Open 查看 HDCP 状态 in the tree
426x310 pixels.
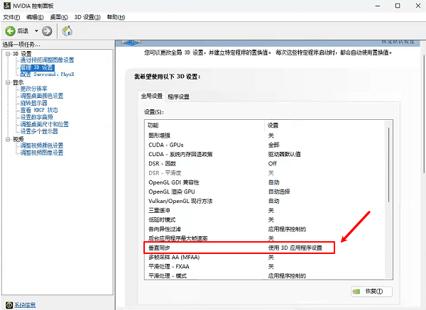click(39, 110)
